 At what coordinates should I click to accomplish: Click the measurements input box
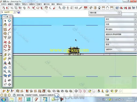[x=123, y=95]
